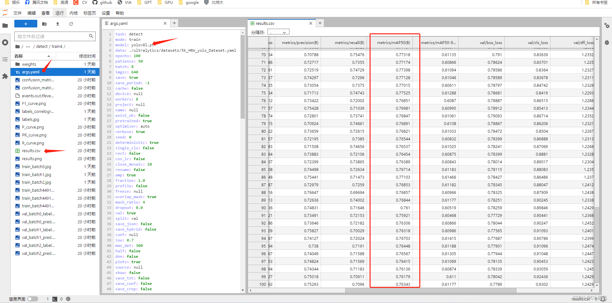Create a new folder with the folder icon
The height and width of the screenshot is (303, 612).
44,24
